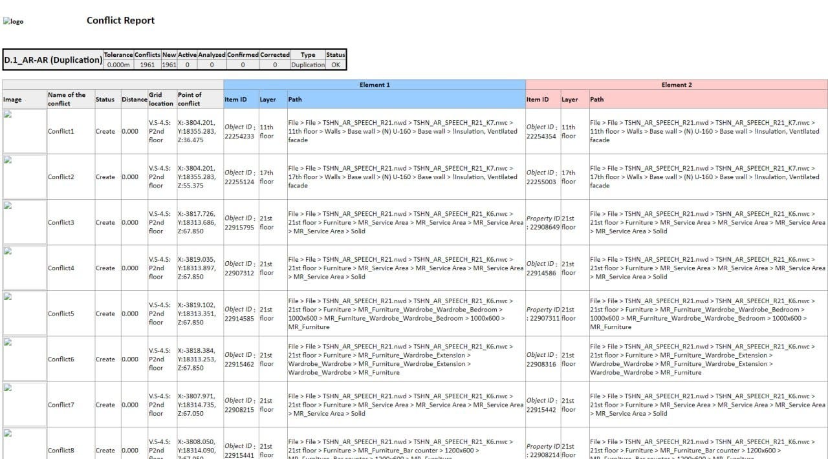Click the Tolerance value 0.000m

(x=118, y=65)
